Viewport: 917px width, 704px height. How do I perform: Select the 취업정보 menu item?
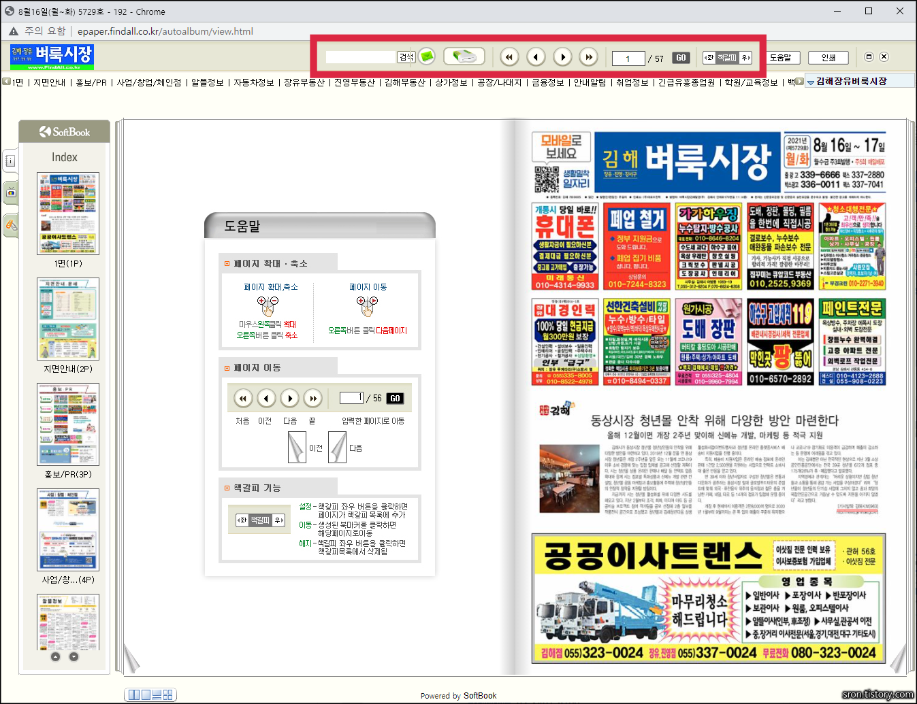click(632, 82)
